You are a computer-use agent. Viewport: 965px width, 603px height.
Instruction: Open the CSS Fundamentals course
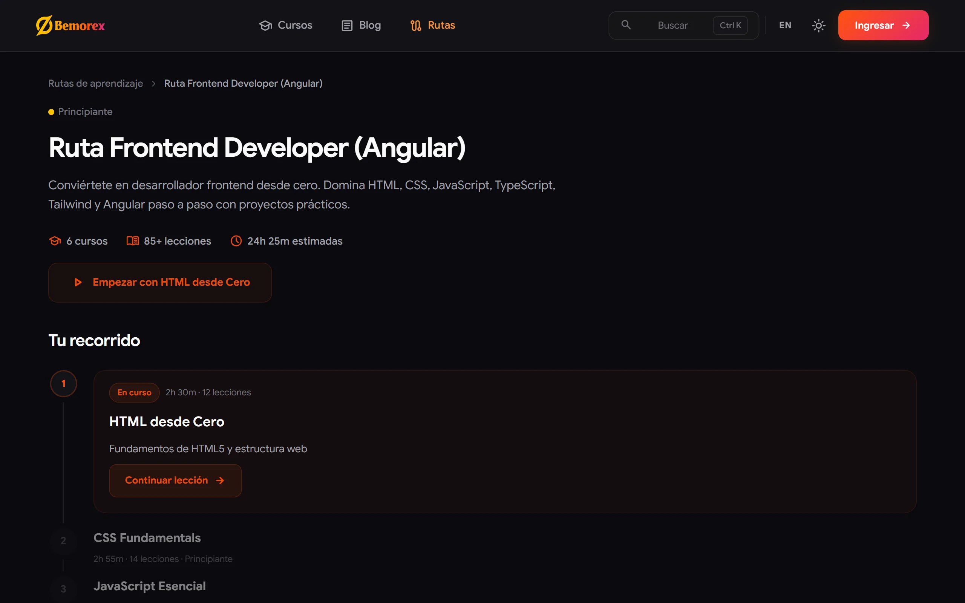tap(147, 538)
